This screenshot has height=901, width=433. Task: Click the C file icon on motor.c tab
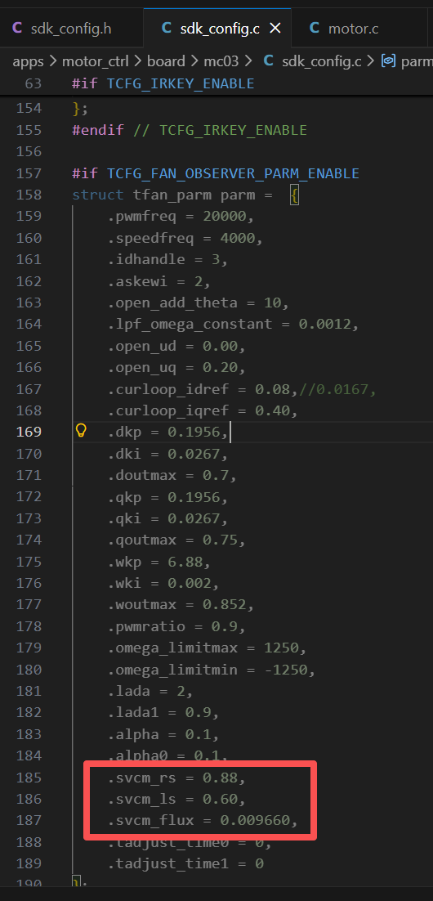[315, 28]
